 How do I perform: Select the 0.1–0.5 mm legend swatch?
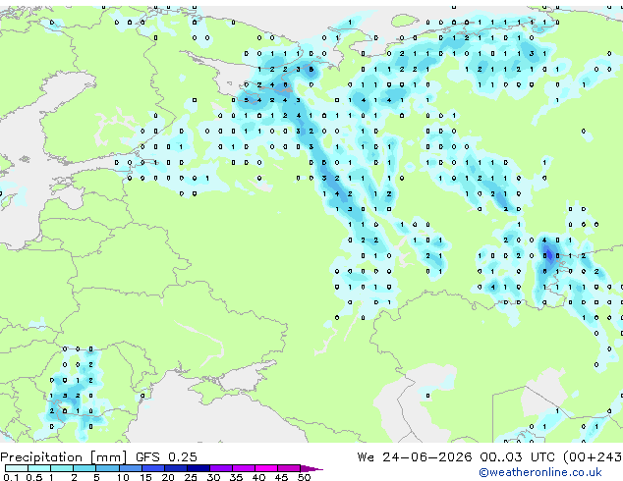pyautogui.click(x=17, y=468)
